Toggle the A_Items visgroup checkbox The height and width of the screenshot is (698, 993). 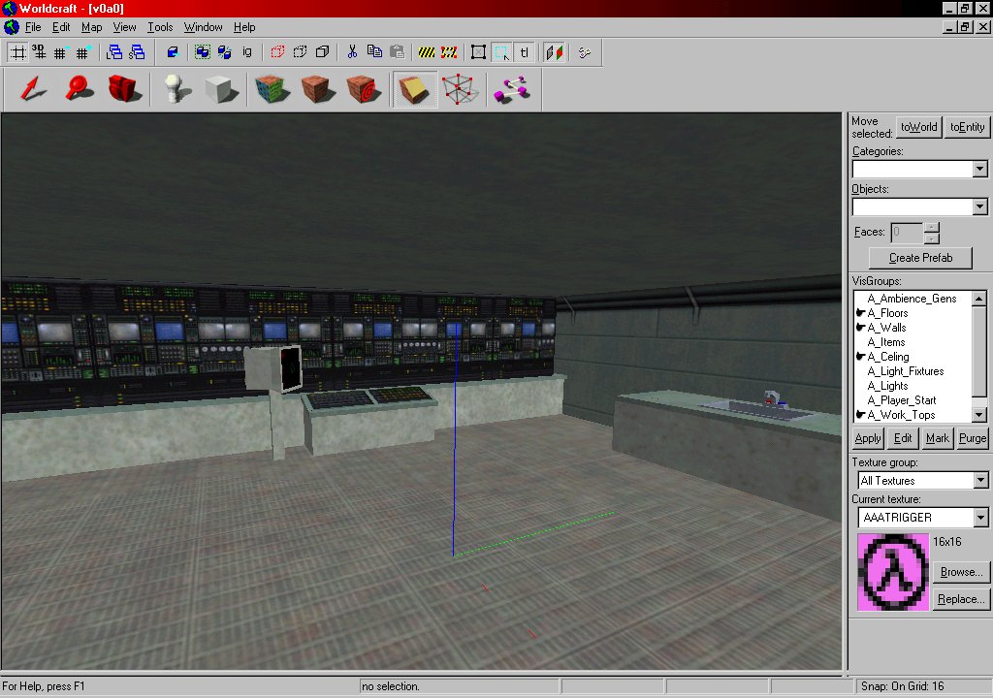[x=861, y=342]
